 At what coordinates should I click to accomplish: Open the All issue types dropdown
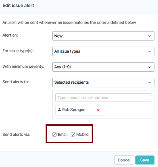coord(103,51)
